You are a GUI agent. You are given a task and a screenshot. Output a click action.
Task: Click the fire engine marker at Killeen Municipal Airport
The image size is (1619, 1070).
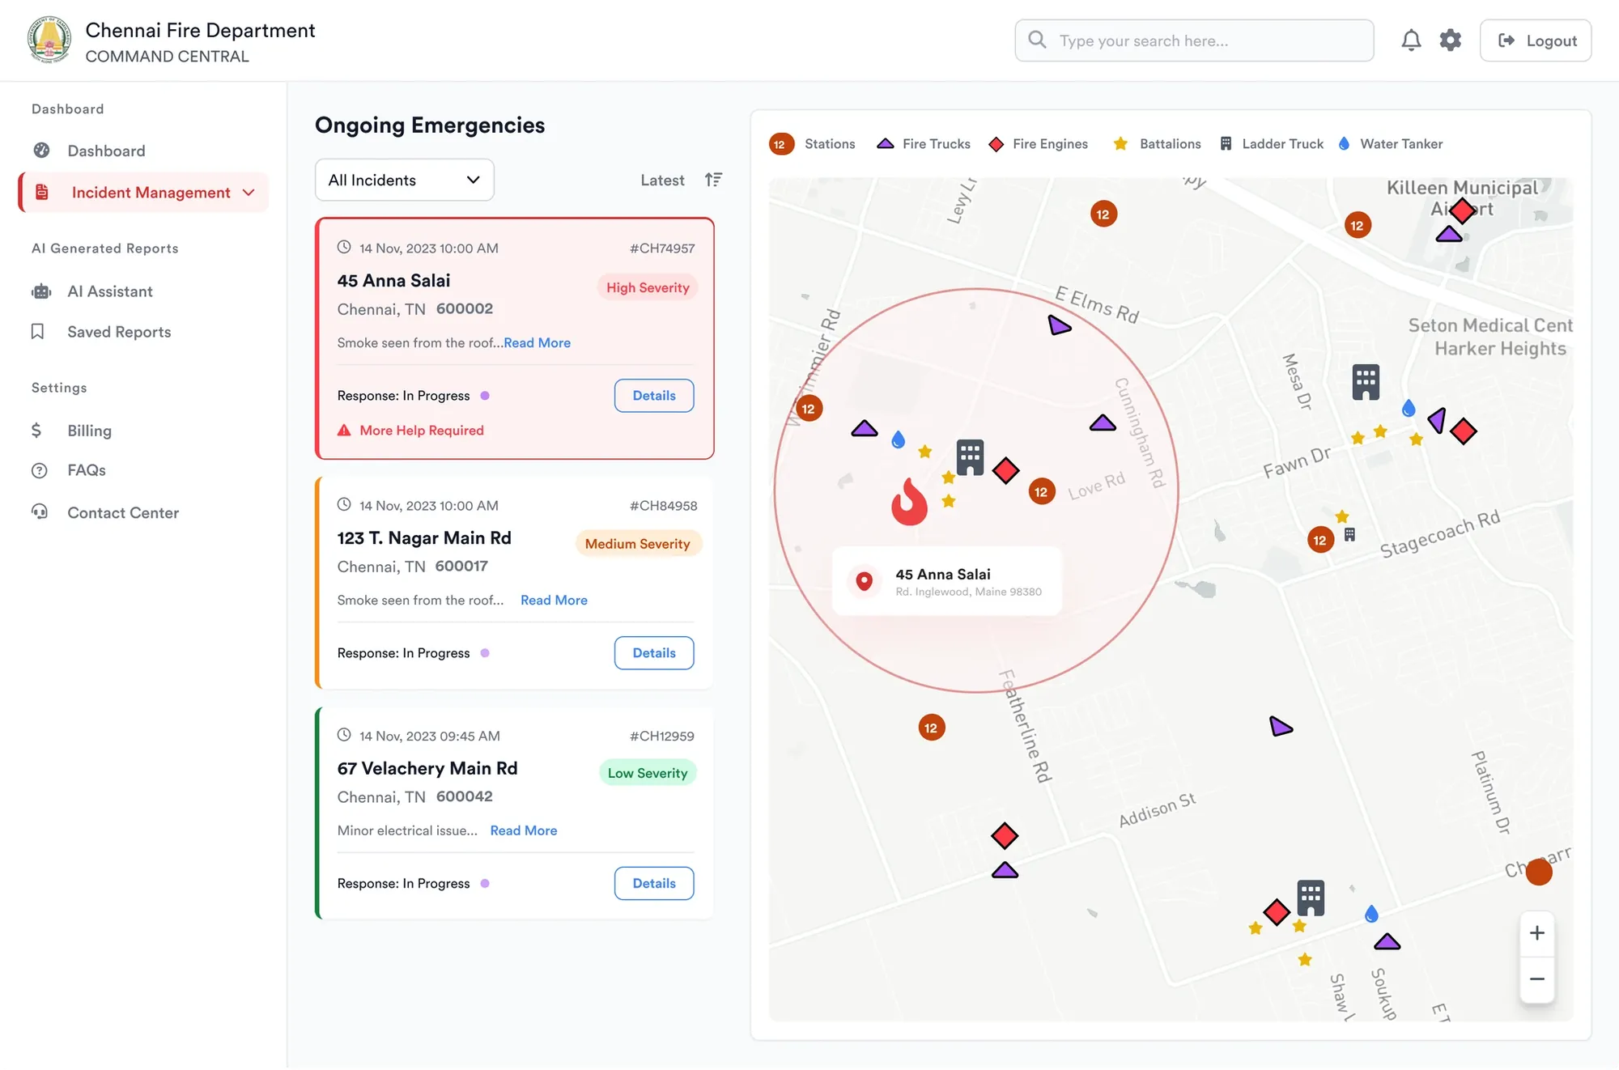coord(1462,210)
